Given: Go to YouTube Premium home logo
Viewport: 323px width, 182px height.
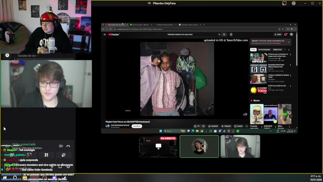Looking at the screenshot, I should pyautogui.click(x=114, y=34).
